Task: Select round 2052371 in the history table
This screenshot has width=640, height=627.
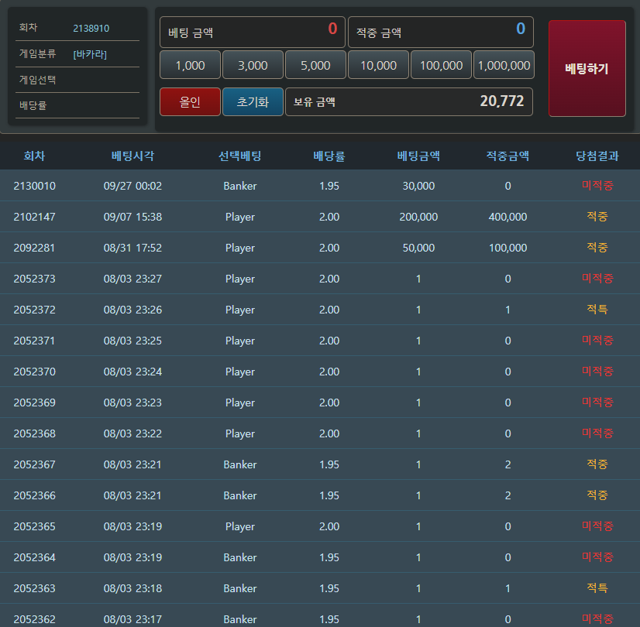Action: pos(34,341)
